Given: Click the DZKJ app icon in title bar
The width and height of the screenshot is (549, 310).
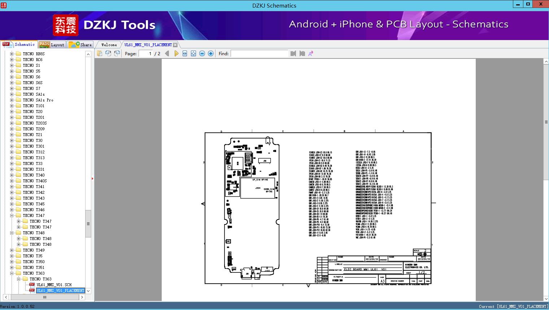Looking at the screenshot, I should [x=4, y=5].
